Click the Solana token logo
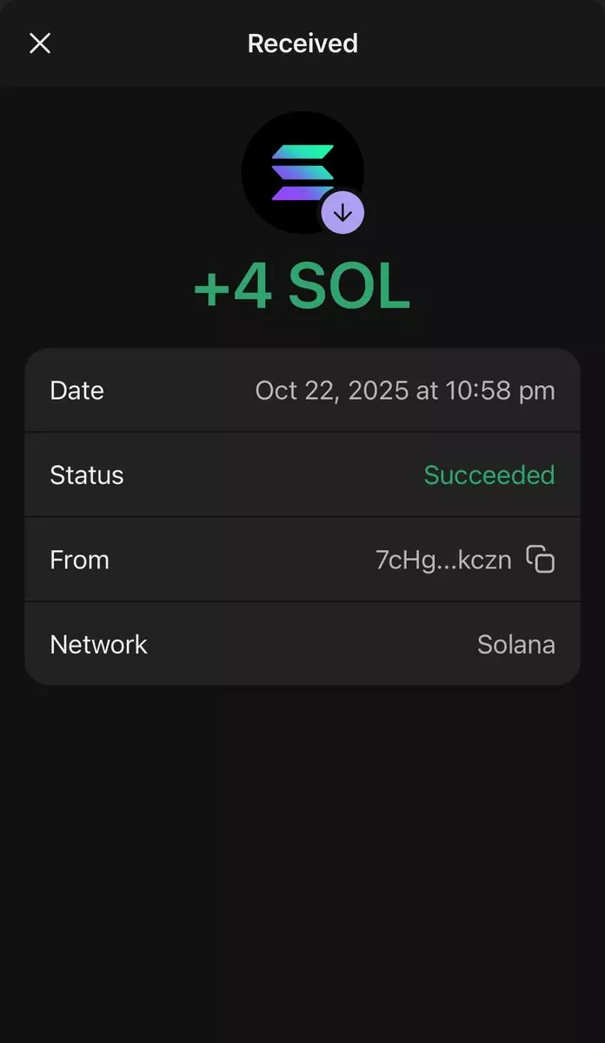This screenshot has height=1043, width=605. point(300,170)
